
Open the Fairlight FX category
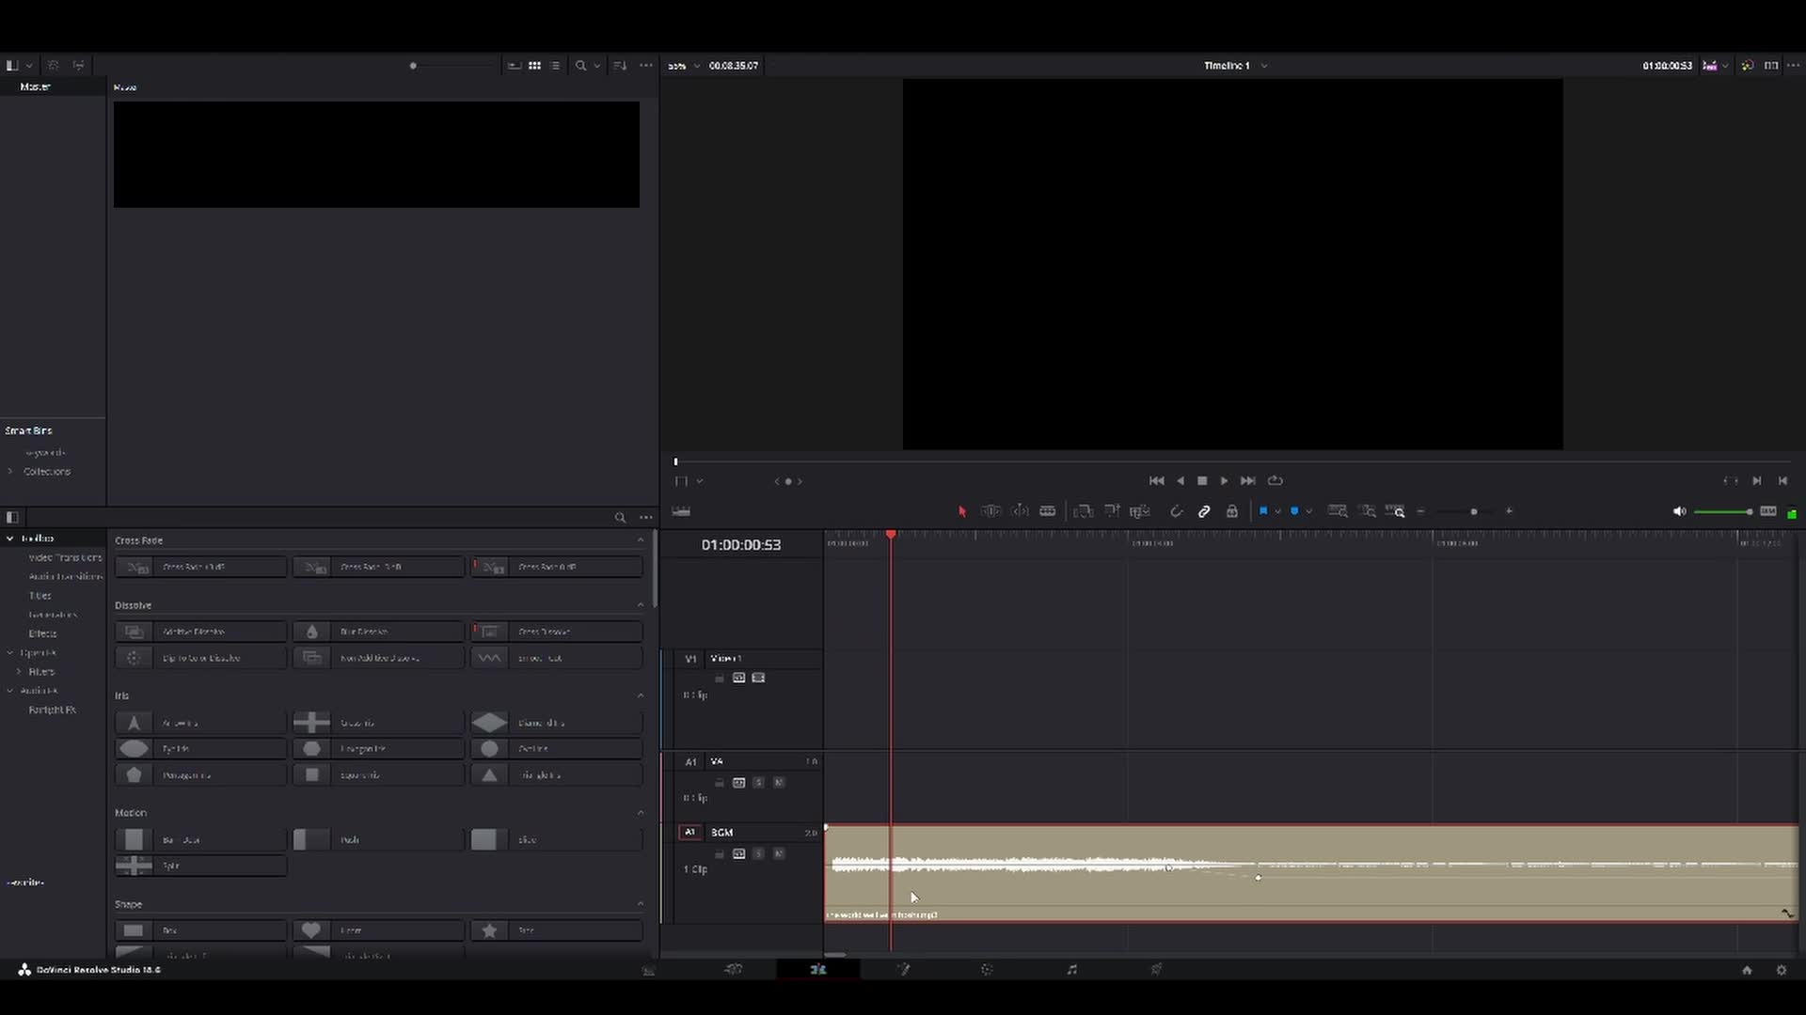tap(52, 710)
